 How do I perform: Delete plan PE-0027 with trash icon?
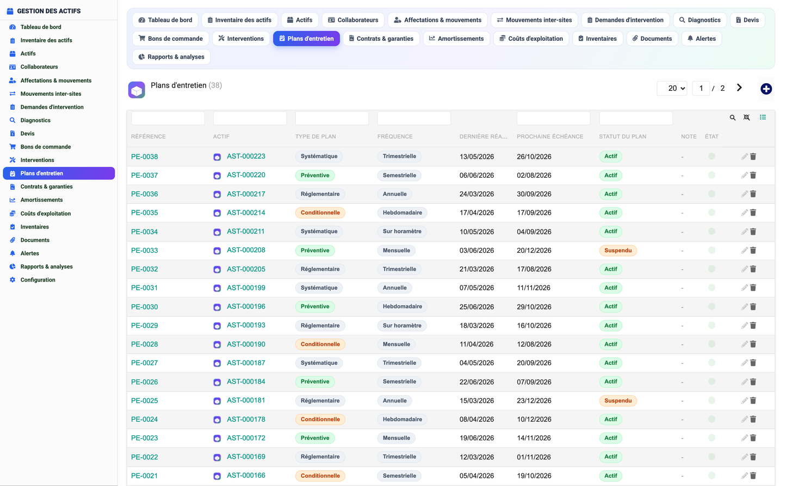[x=753, y=363]
